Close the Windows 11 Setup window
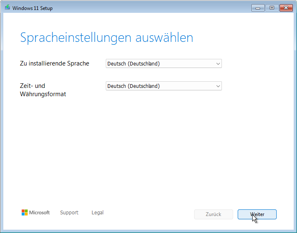 [x=286, y=8]
